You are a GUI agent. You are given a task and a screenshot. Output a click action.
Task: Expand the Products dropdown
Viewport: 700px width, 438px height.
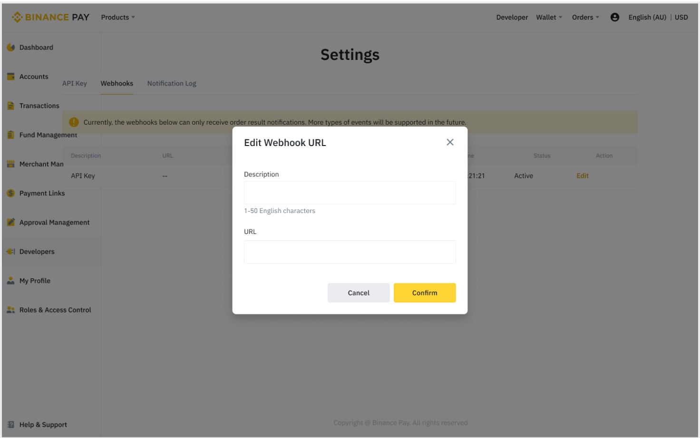click(x=118, y=17)
